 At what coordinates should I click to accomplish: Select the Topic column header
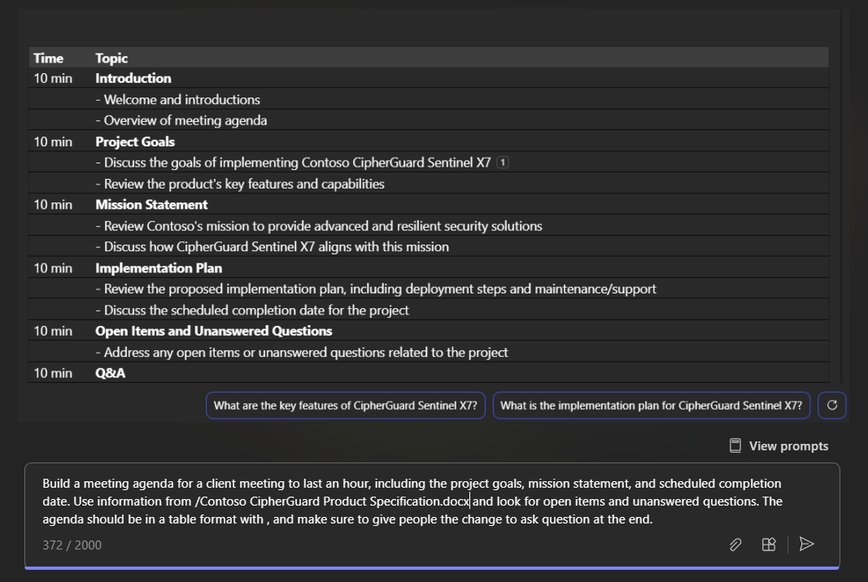click(111, 58)
